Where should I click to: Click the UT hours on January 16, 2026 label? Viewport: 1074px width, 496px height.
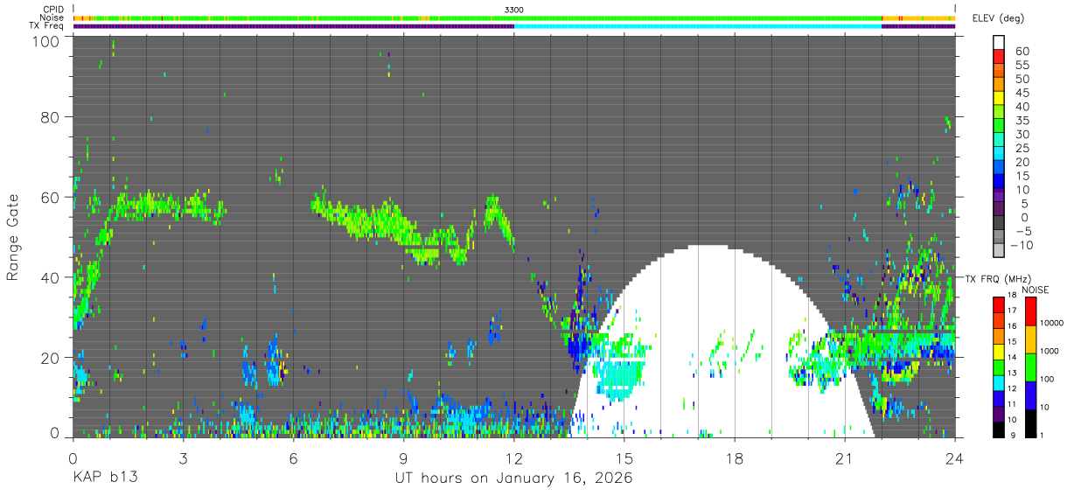[514, 479]
